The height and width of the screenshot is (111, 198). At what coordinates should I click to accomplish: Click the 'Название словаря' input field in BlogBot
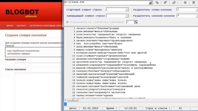(x=38, y=65)
